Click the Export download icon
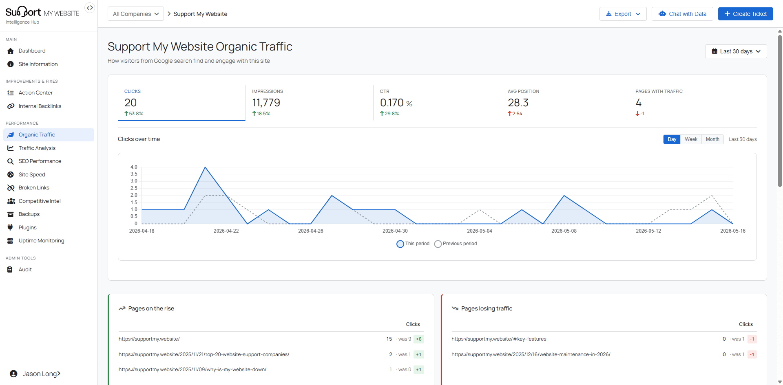Screen dimensions: 783x385 tap(609, 14)
